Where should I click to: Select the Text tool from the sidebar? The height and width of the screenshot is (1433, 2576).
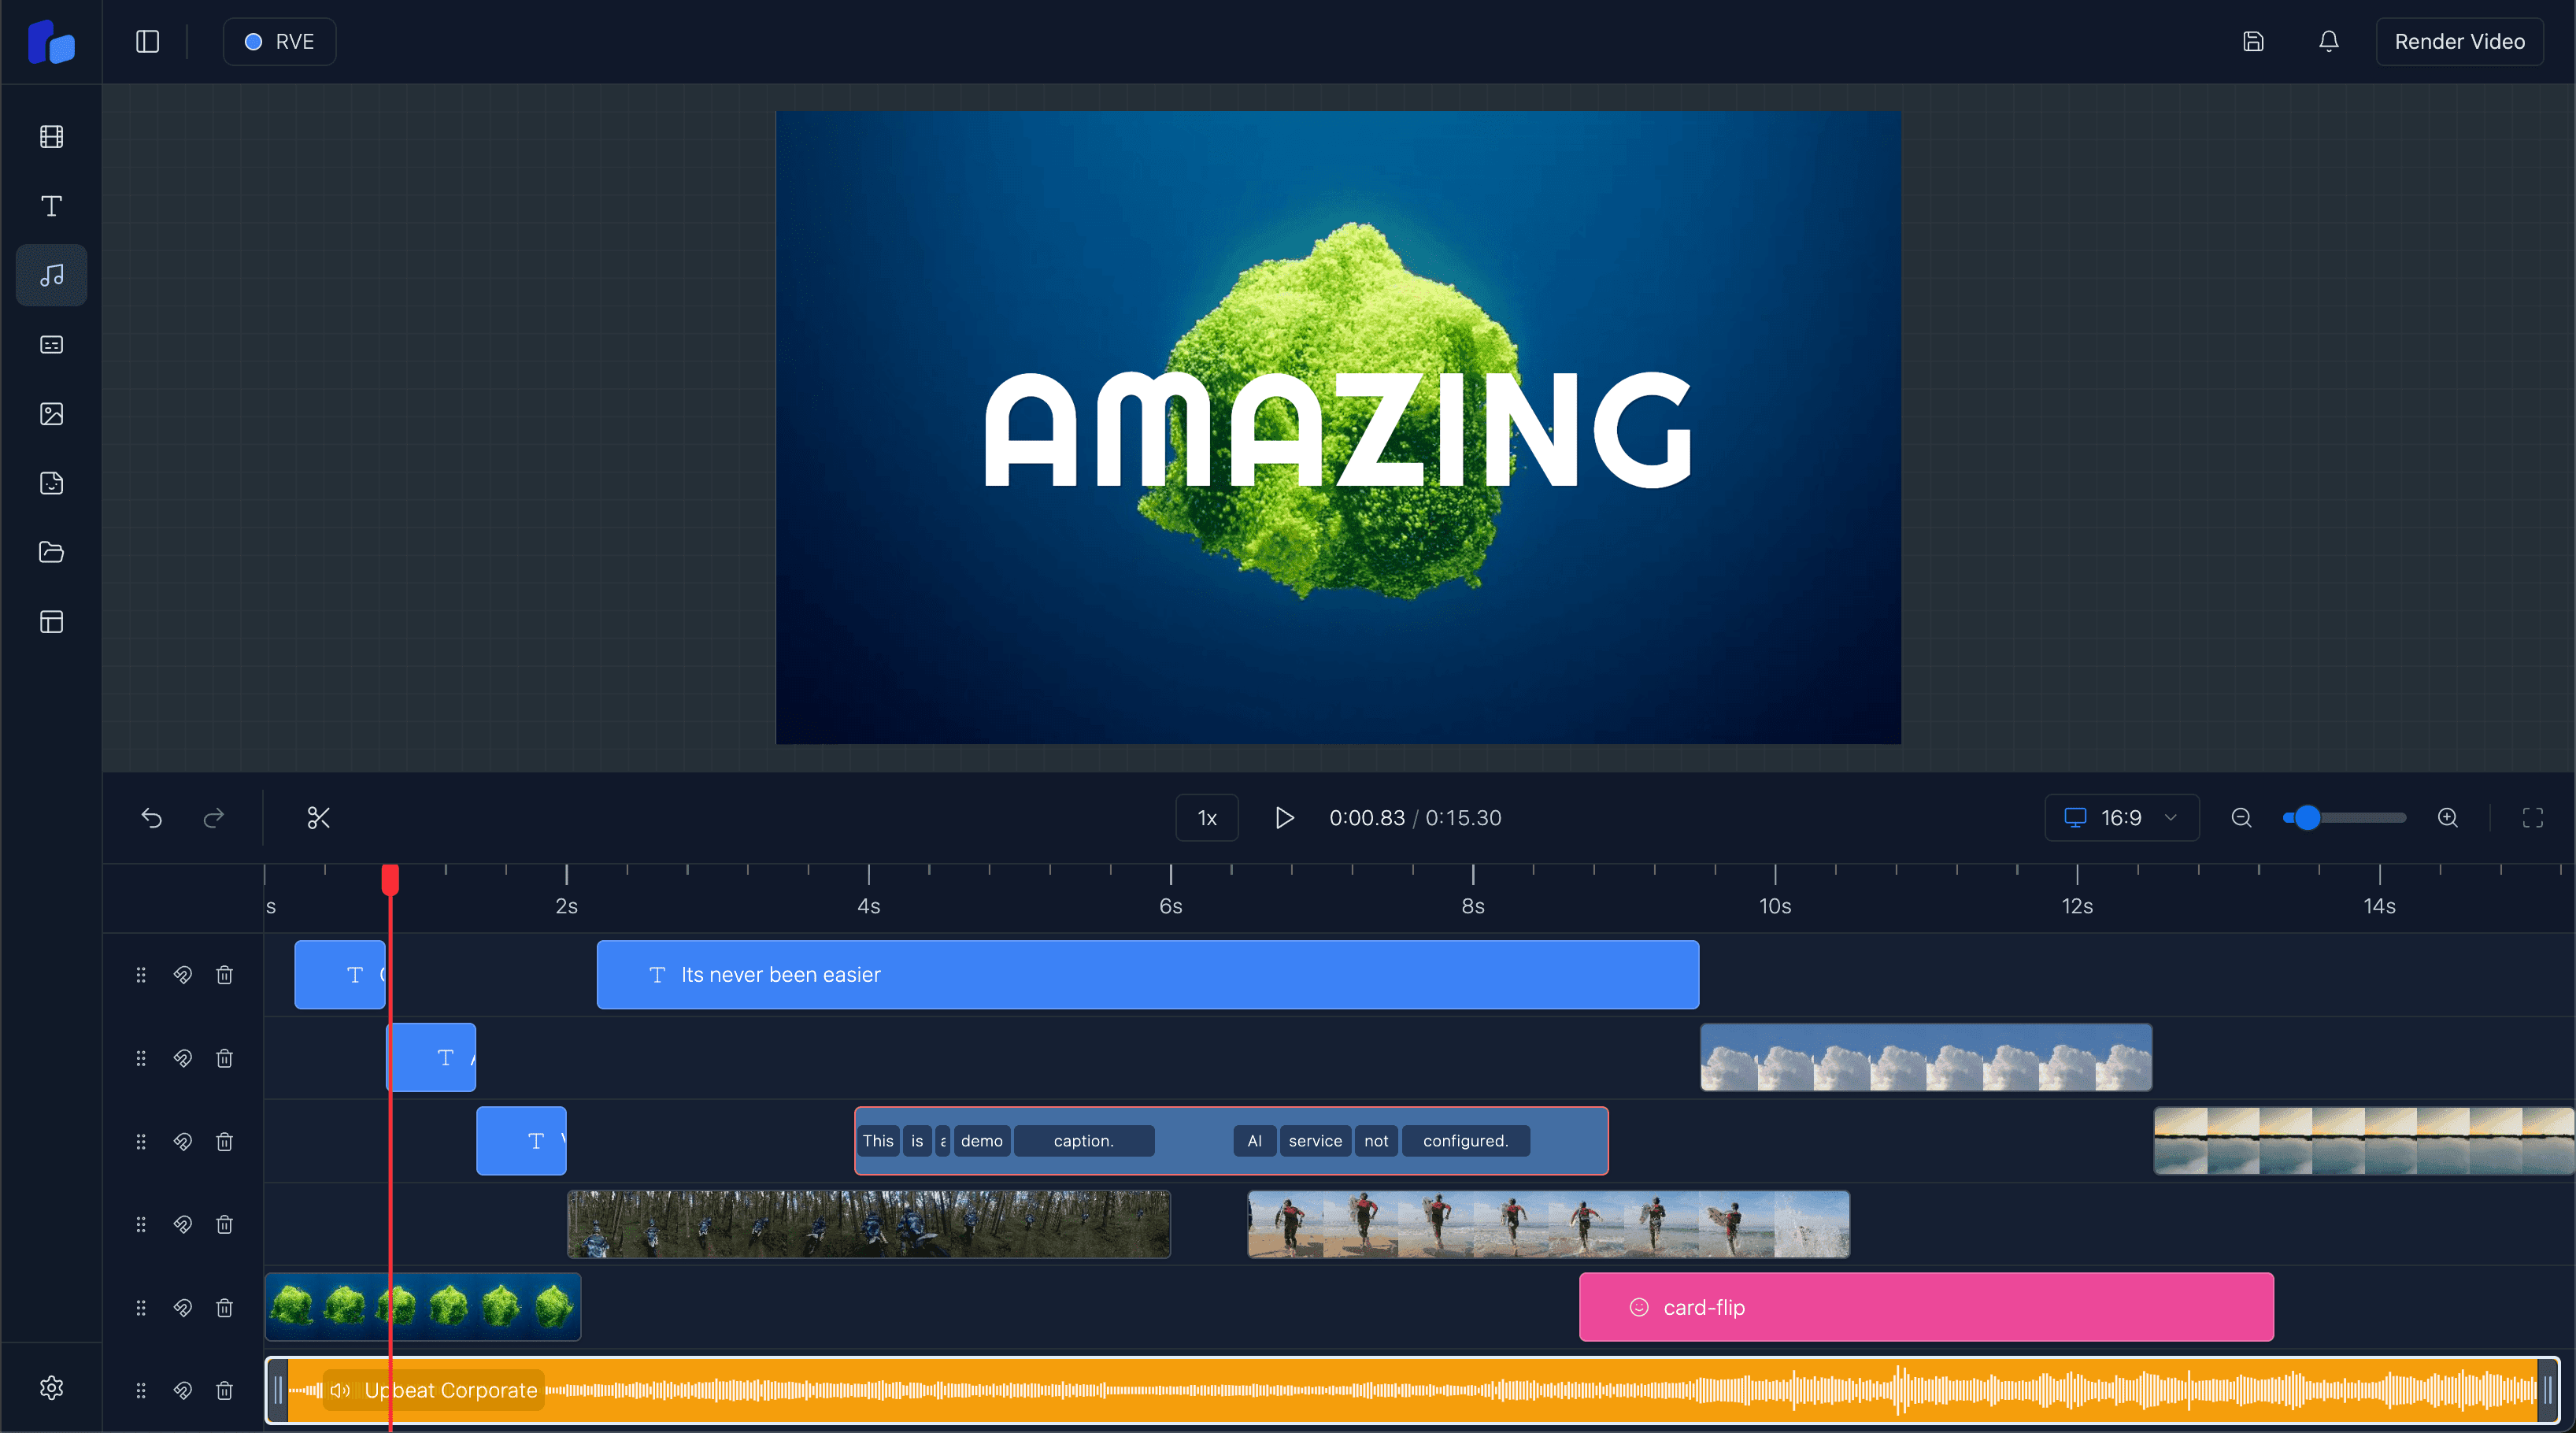(x=51, y=206)
